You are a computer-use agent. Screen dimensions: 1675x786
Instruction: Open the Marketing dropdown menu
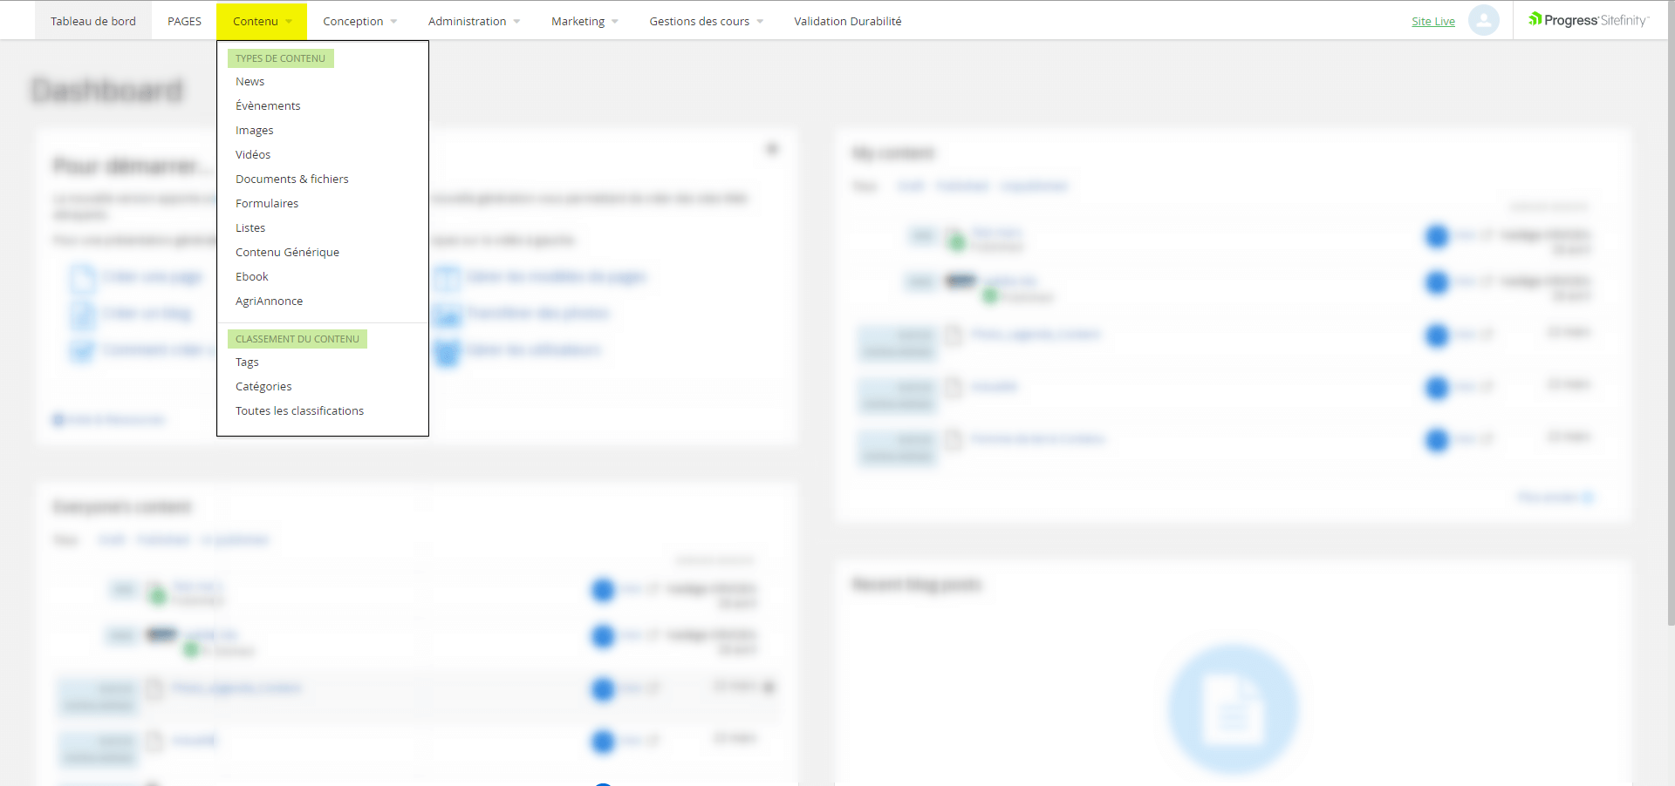(584, 21)
